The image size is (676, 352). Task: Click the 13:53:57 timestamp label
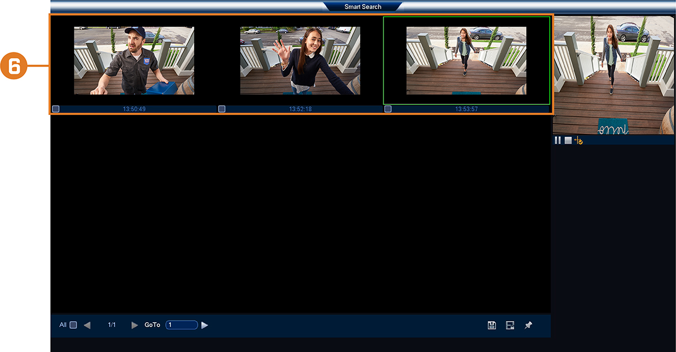(x=466, y=109)
